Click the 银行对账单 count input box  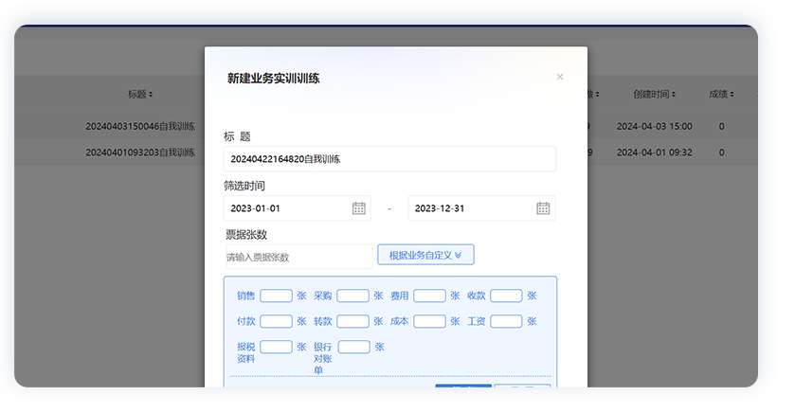pos(353,347)
